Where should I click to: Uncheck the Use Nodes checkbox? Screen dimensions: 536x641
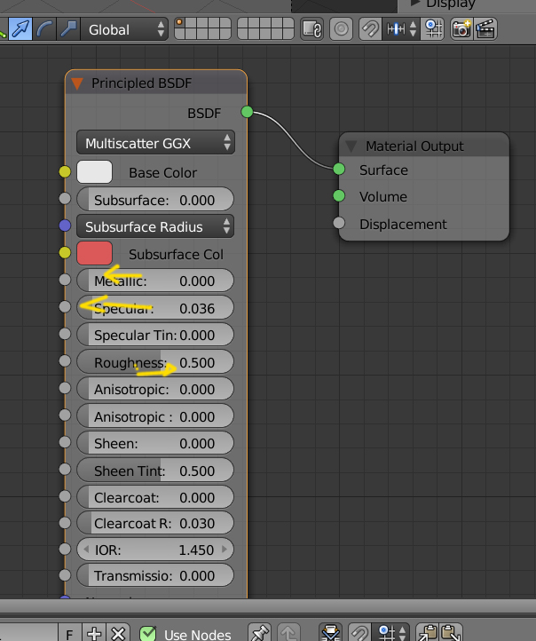click(x=147, y=633)
